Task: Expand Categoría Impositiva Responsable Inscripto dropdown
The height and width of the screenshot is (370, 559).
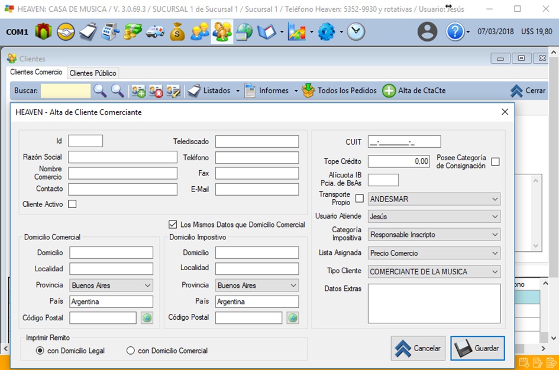Action: click(x=434, y=234)
